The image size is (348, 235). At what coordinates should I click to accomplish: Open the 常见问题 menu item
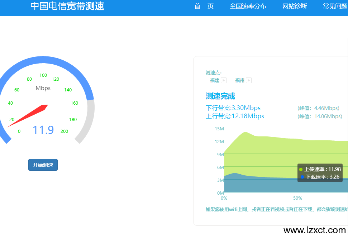pyautogui.click(x=335, y=6)
